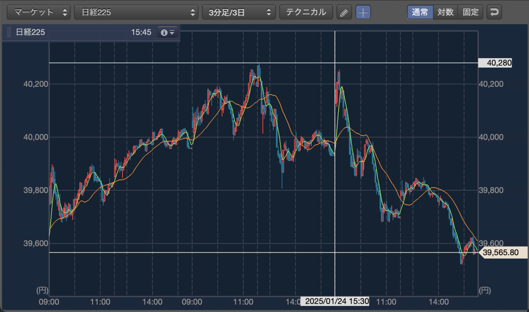Viewport: 529px width, 312px height.
Task: Click the first 09:00 time axis label
Action: 49,302
